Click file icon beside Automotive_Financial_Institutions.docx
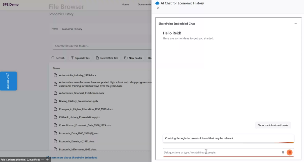 [56, 93]
